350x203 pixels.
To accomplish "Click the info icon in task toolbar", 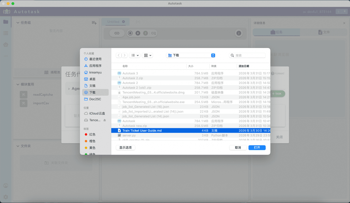I will click(x=239, y=33).
